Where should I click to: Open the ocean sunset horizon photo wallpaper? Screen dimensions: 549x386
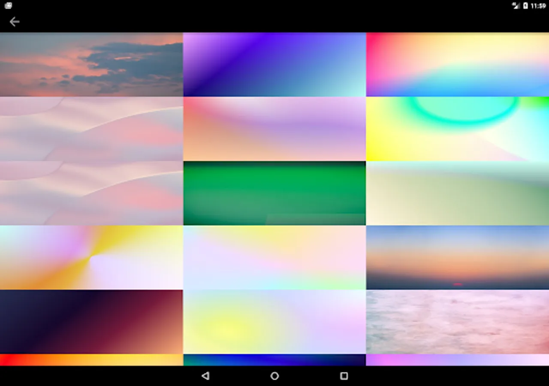point(458,257)
